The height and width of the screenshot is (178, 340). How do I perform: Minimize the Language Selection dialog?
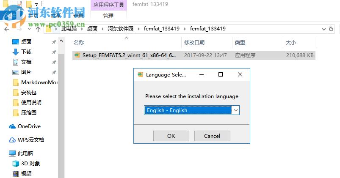pos(202,74)
